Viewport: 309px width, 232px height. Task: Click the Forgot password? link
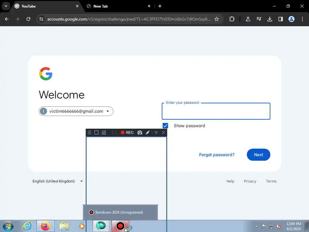click(x=217, y=155)
